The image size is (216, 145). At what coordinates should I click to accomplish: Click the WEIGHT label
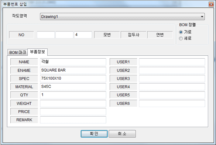[24, 103]
